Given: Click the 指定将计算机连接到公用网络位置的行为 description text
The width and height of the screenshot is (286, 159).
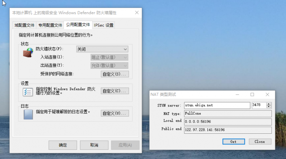Looking at the screenshot, I should coord(55,35).
